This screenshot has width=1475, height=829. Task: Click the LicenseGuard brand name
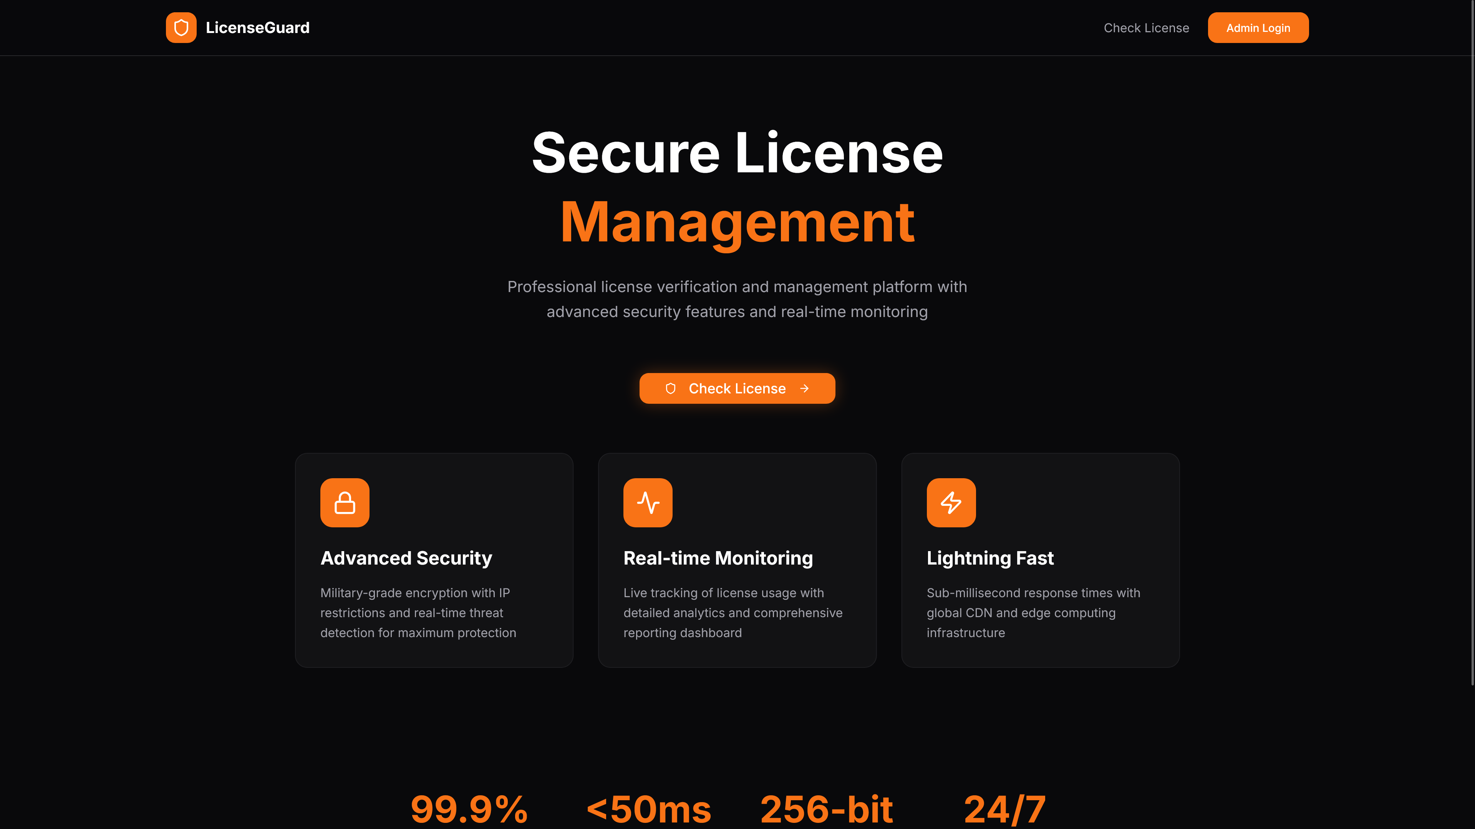[x=258, y=28]
